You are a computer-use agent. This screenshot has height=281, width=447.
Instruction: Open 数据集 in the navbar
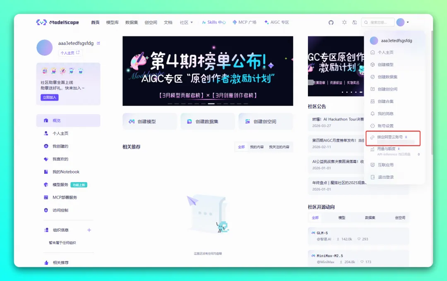click(x=132, y=22)
